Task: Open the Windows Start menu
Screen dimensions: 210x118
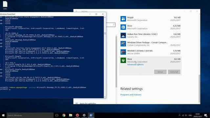Action: (3, 115)
